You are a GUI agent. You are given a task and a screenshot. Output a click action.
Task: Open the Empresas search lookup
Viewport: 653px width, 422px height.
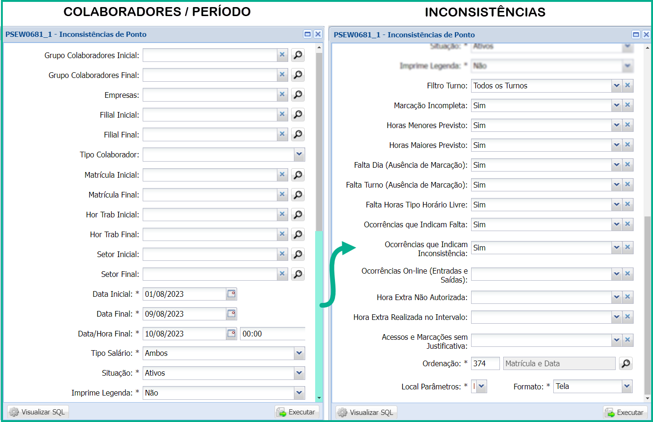click(x=297, y=95)
